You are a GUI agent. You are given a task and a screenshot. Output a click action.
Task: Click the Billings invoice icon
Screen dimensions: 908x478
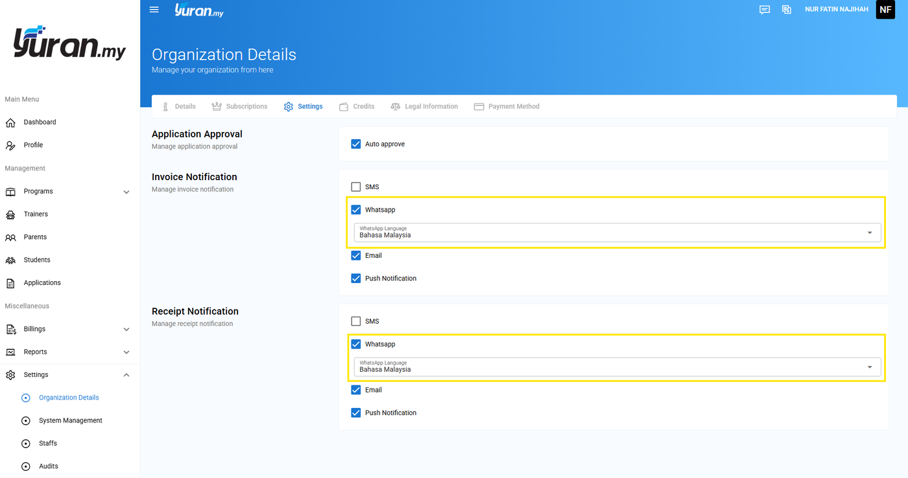click(10, 329)
